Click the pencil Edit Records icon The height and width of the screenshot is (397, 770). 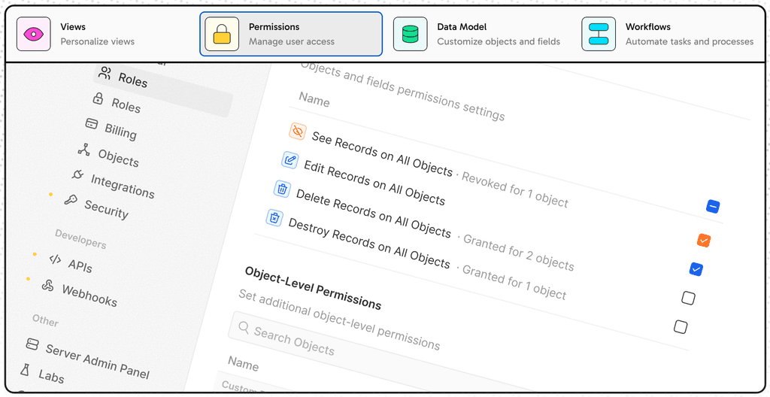pyautogui.click(x=290, y=159)
